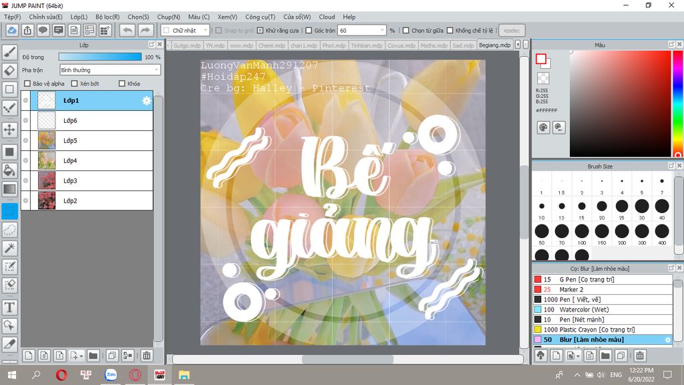Image resolution: width=684 pixels, height=385 pixels.
Task: Click the horizontal canvas scrollbar
Action: [347, 359]
